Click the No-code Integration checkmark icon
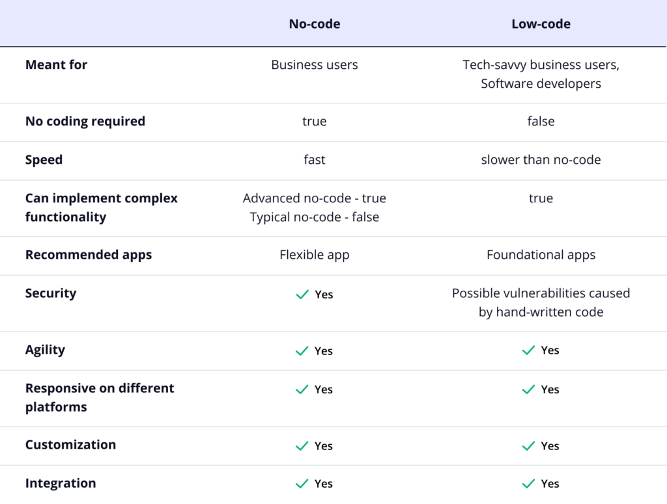This screenshot has width=667, height=504. pyautogui.click(x=302, y=484)
